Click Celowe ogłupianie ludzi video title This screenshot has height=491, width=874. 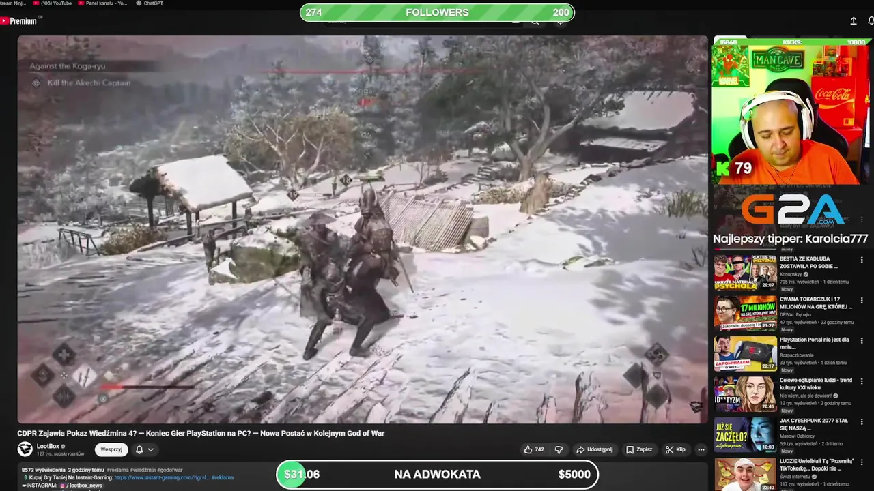(x=815, y=383)
